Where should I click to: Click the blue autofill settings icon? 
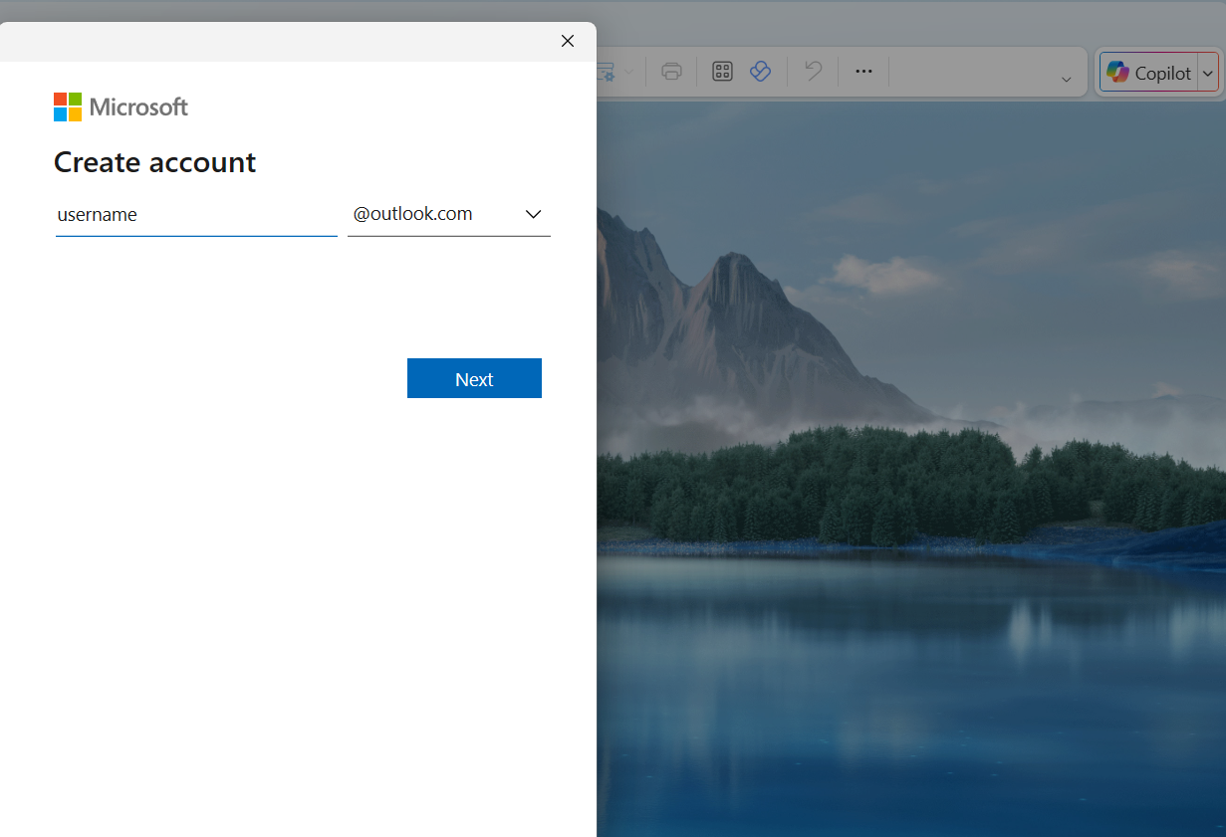click(x=607, y=71)
